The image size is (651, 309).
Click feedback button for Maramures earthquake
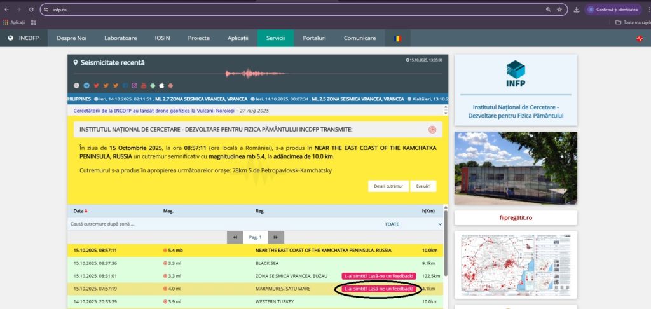(x=379, y=289)
